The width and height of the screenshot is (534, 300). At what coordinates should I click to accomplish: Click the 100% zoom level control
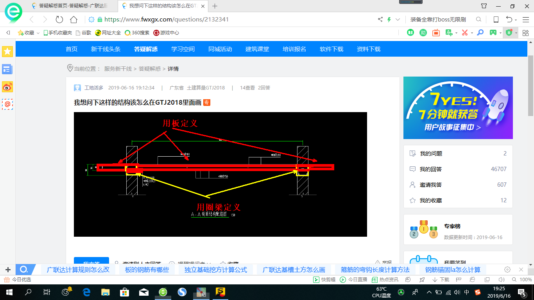tap(522, 280)
